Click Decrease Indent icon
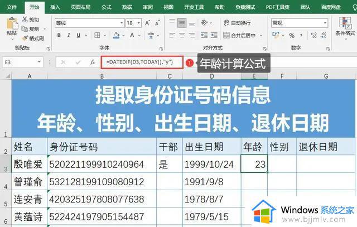357x227 pixels. (x=204, y=35)
